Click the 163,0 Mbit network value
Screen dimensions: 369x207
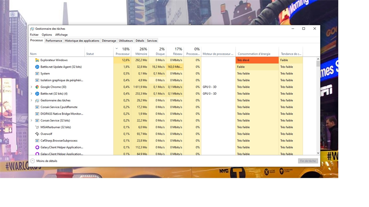(175, 67)
